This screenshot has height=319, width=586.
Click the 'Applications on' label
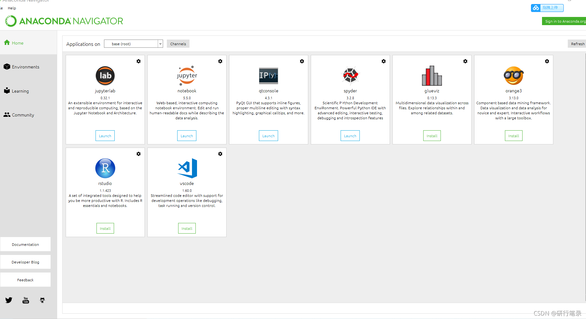pos(83,44)
